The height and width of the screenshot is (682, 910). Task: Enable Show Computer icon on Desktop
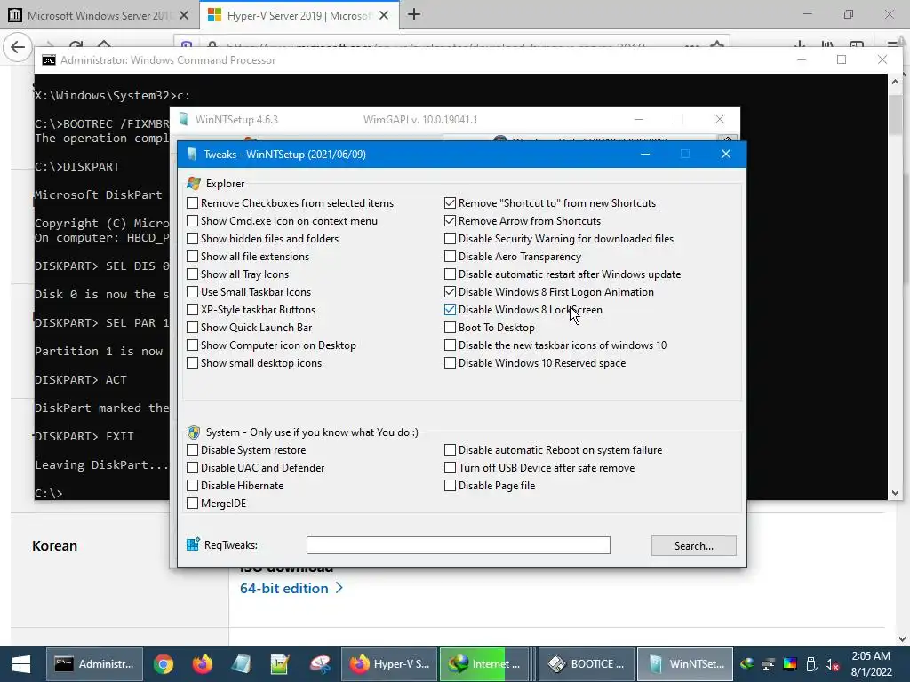(x=192, y=345)
